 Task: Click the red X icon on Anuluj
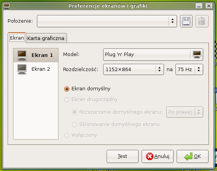[150, 156]
